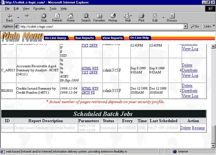Screen dimensions: 216x155
Task: Click the vertical scrollbar up arrow
Action: [213, 46]
